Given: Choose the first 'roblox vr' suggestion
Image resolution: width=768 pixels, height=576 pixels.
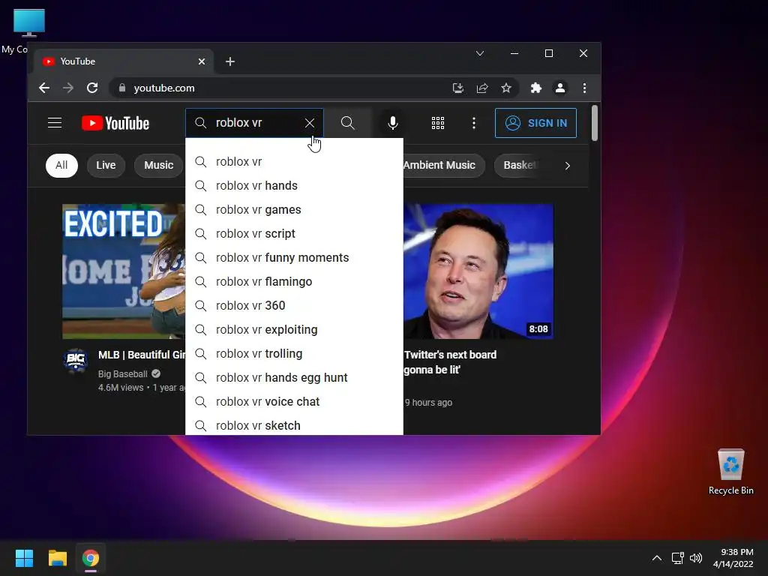Looking at the screenshot, I should 294,162.
